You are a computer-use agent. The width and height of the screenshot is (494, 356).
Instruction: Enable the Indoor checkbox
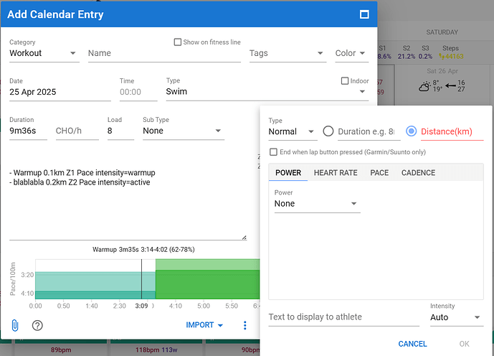coord(345,80)
